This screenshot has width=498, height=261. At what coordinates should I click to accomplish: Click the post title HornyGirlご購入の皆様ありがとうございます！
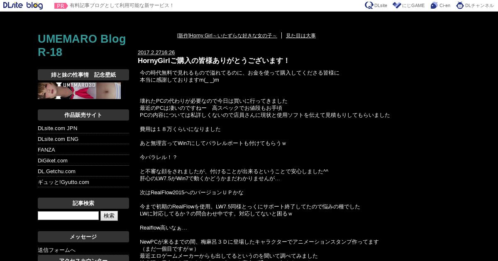[214, 61]
